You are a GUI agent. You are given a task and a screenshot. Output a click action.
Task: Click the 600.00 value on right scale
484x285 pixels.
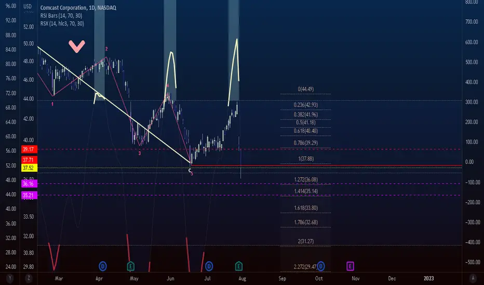pyautogui.click(x=472, y=42)
